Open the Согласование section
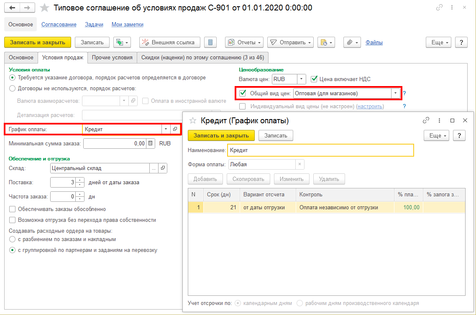Viewport: 476px width, 315px height. click(x=59, y=25)
